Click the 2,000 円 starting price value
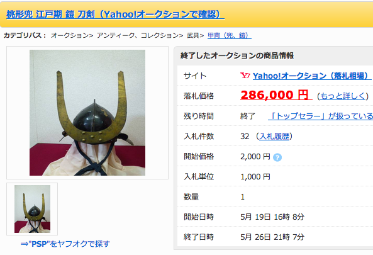373x255 pixels. click(x=255, y=157)
